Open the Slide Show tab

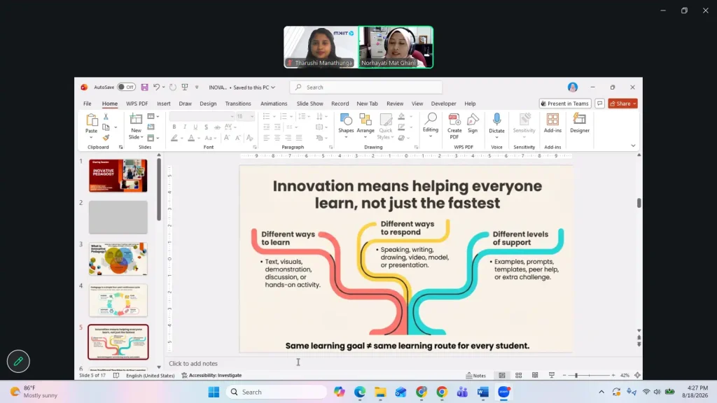point(309,104)
